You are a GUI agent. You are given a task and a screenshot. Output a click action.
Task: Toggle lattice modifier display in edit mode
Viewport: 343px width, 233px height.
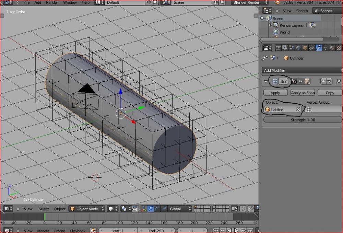pos(307,81)
